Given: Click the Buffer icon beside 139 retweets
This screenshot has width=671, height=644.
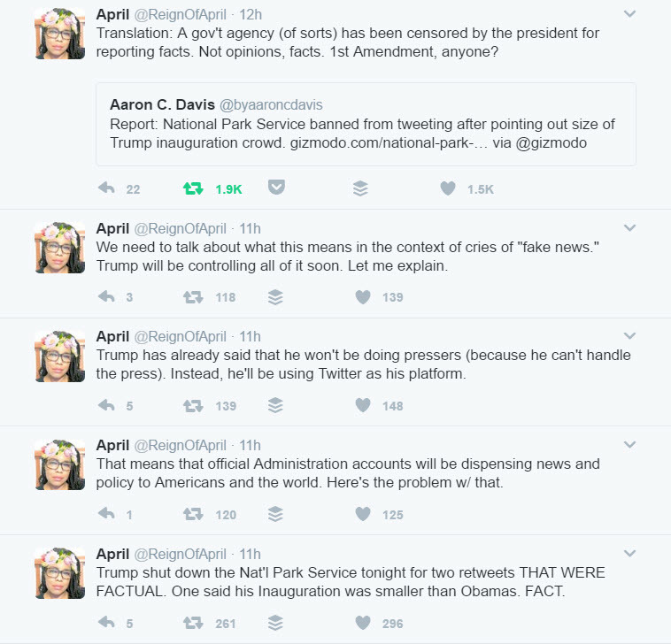Looking at the screenshot, I should (276, 405).
